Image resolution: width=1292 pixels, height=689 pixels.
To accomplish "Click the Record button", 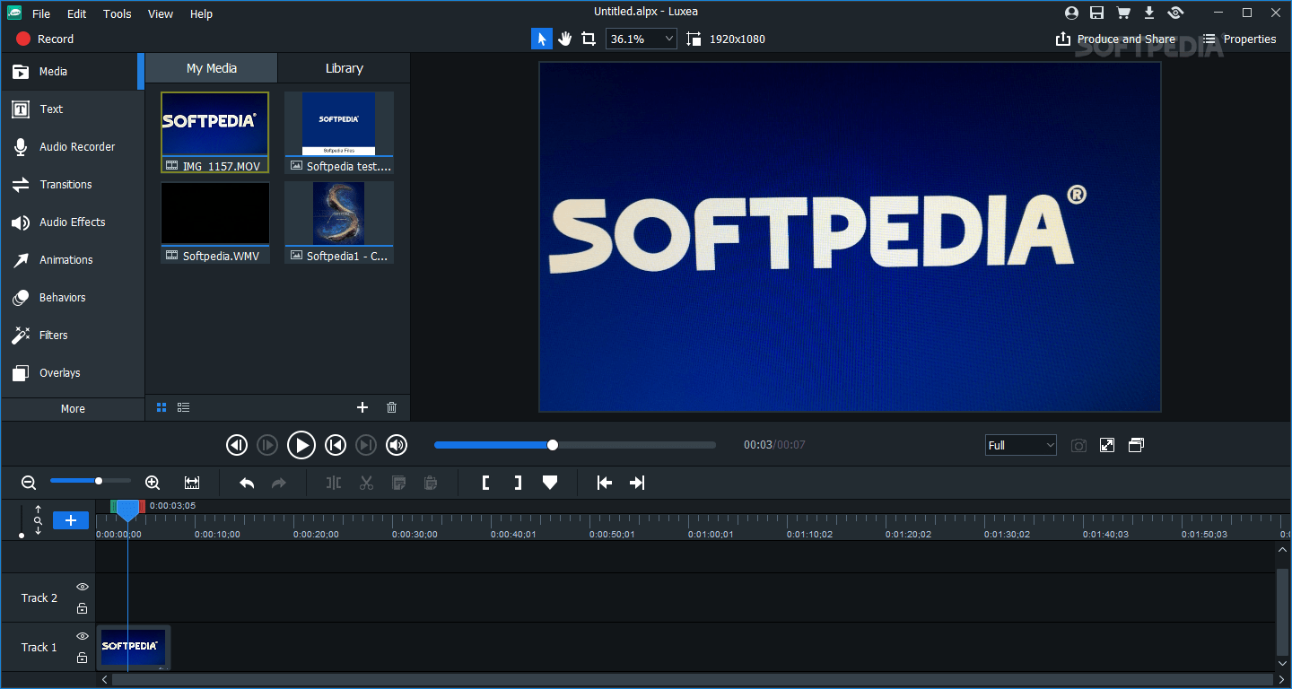I will tap(45, 39).
